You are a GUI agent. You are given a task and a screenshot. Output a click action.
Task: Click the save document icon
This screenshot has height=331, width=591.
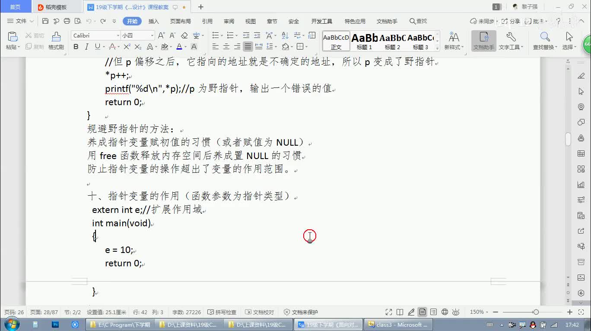(x=45, y=21)
